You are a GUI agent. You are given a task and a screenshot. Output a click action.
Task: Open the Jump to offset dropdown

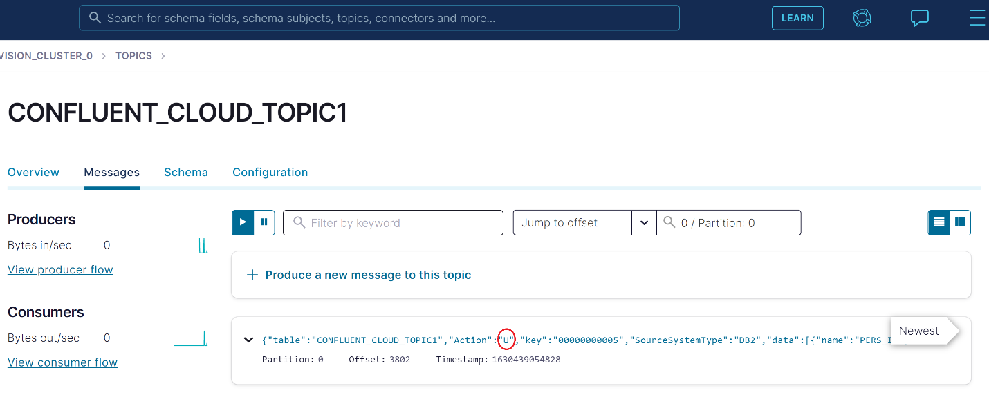(573, 222)
